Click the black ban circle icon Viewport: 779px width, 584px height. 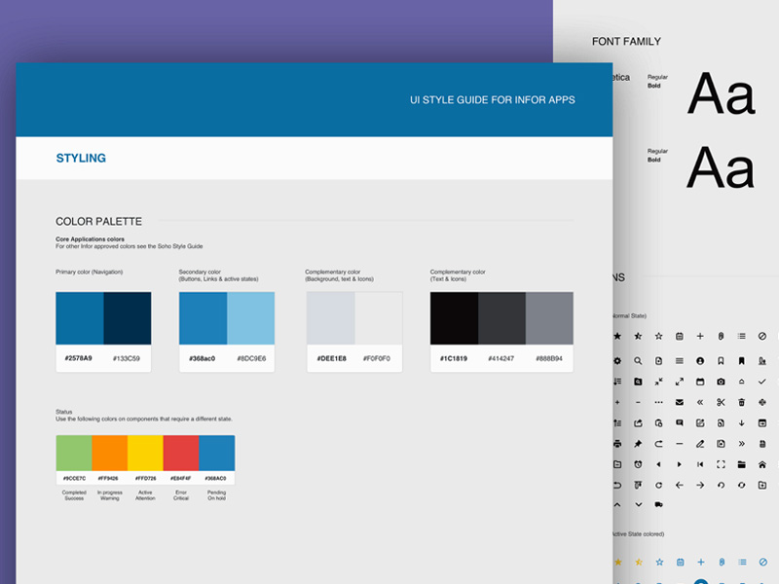[x=762, y=336]
